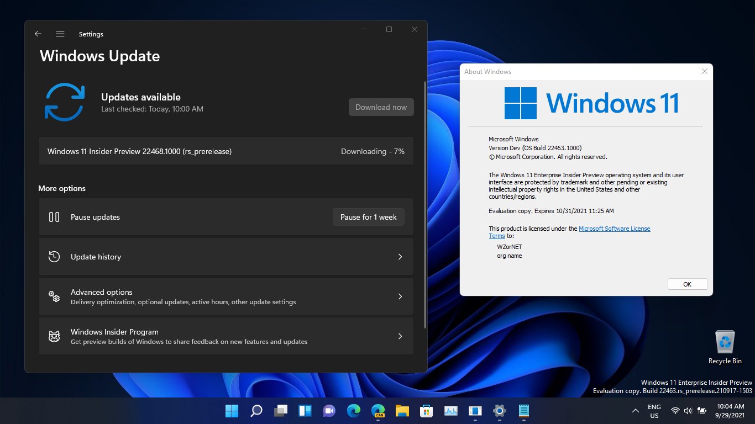This screenshot has width=755, height=424.
Task: Click the Pause updates row label
Action: tap(95, 217)
